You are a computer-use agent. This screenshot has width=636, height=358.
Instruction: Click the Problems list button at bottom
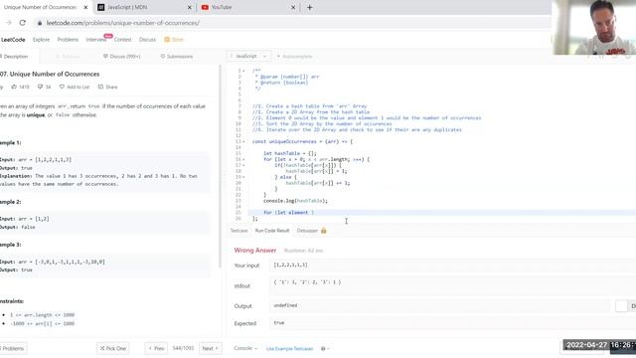click(x=13, y=348)
